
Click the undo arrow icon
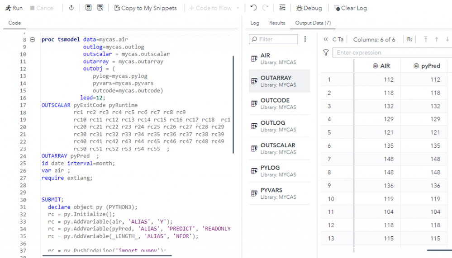click(253, 8)
